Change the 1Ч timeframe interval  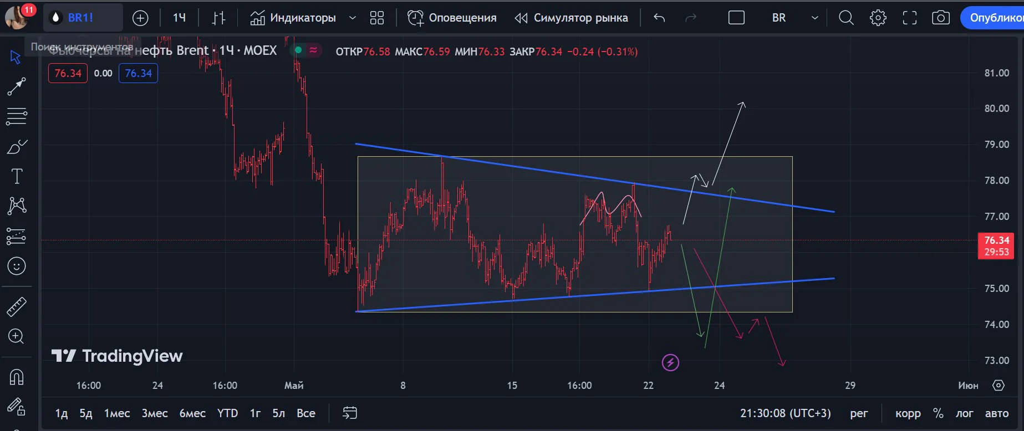(x=179, y=18)
